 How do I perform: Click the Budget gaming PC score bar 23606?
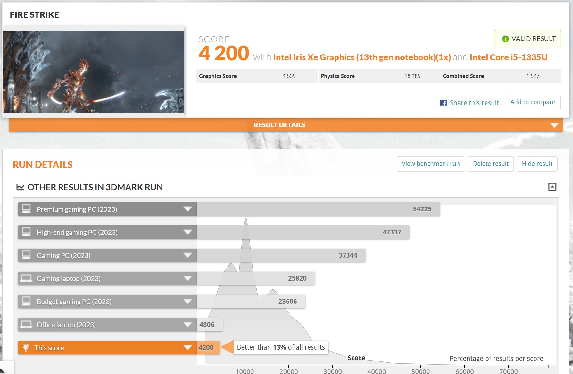[251, 302]
